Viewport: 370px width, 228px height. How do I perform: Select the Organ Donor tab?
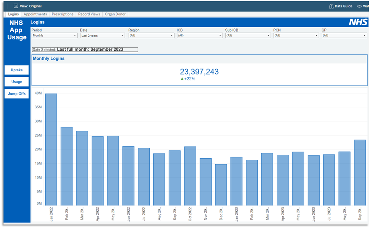tap(115, 14)
